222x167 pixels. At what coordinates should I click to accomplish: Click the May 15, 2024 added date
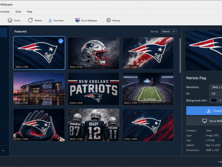tap(213, 145)
